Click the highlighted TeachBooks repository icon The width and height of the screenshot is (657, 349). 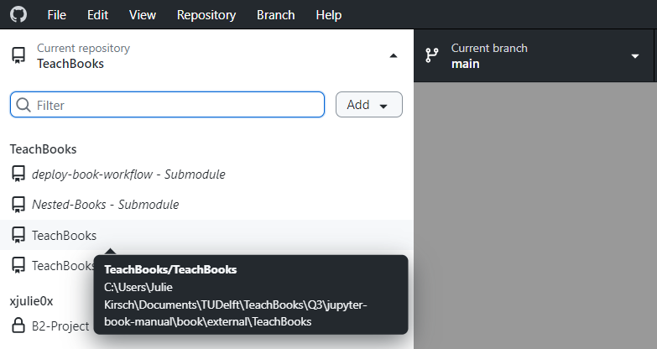tap(18, 236)
